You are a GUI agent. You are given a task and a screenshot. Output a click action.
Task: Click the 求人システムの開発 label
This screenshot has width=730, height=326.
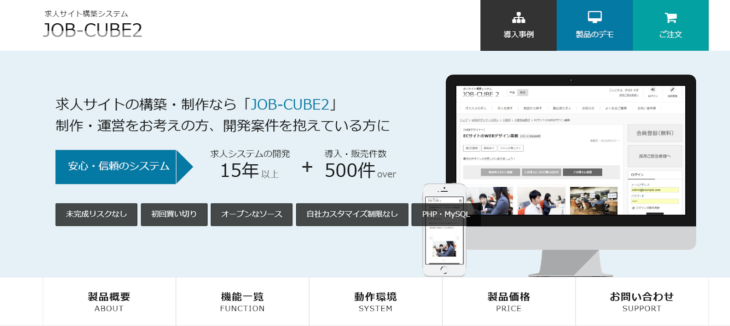click(250, 154)
